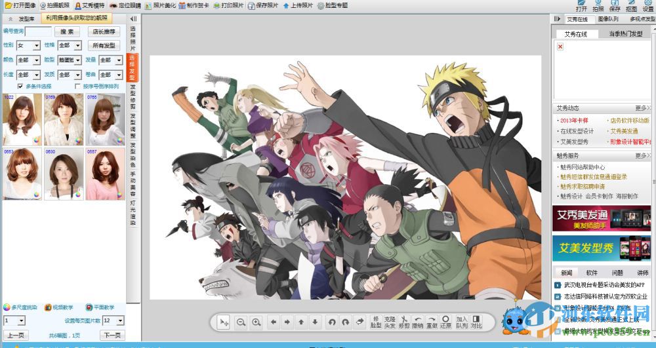Click the 下一页 next page button
Screen dimensions: 656x348
(x=111, y=335)
